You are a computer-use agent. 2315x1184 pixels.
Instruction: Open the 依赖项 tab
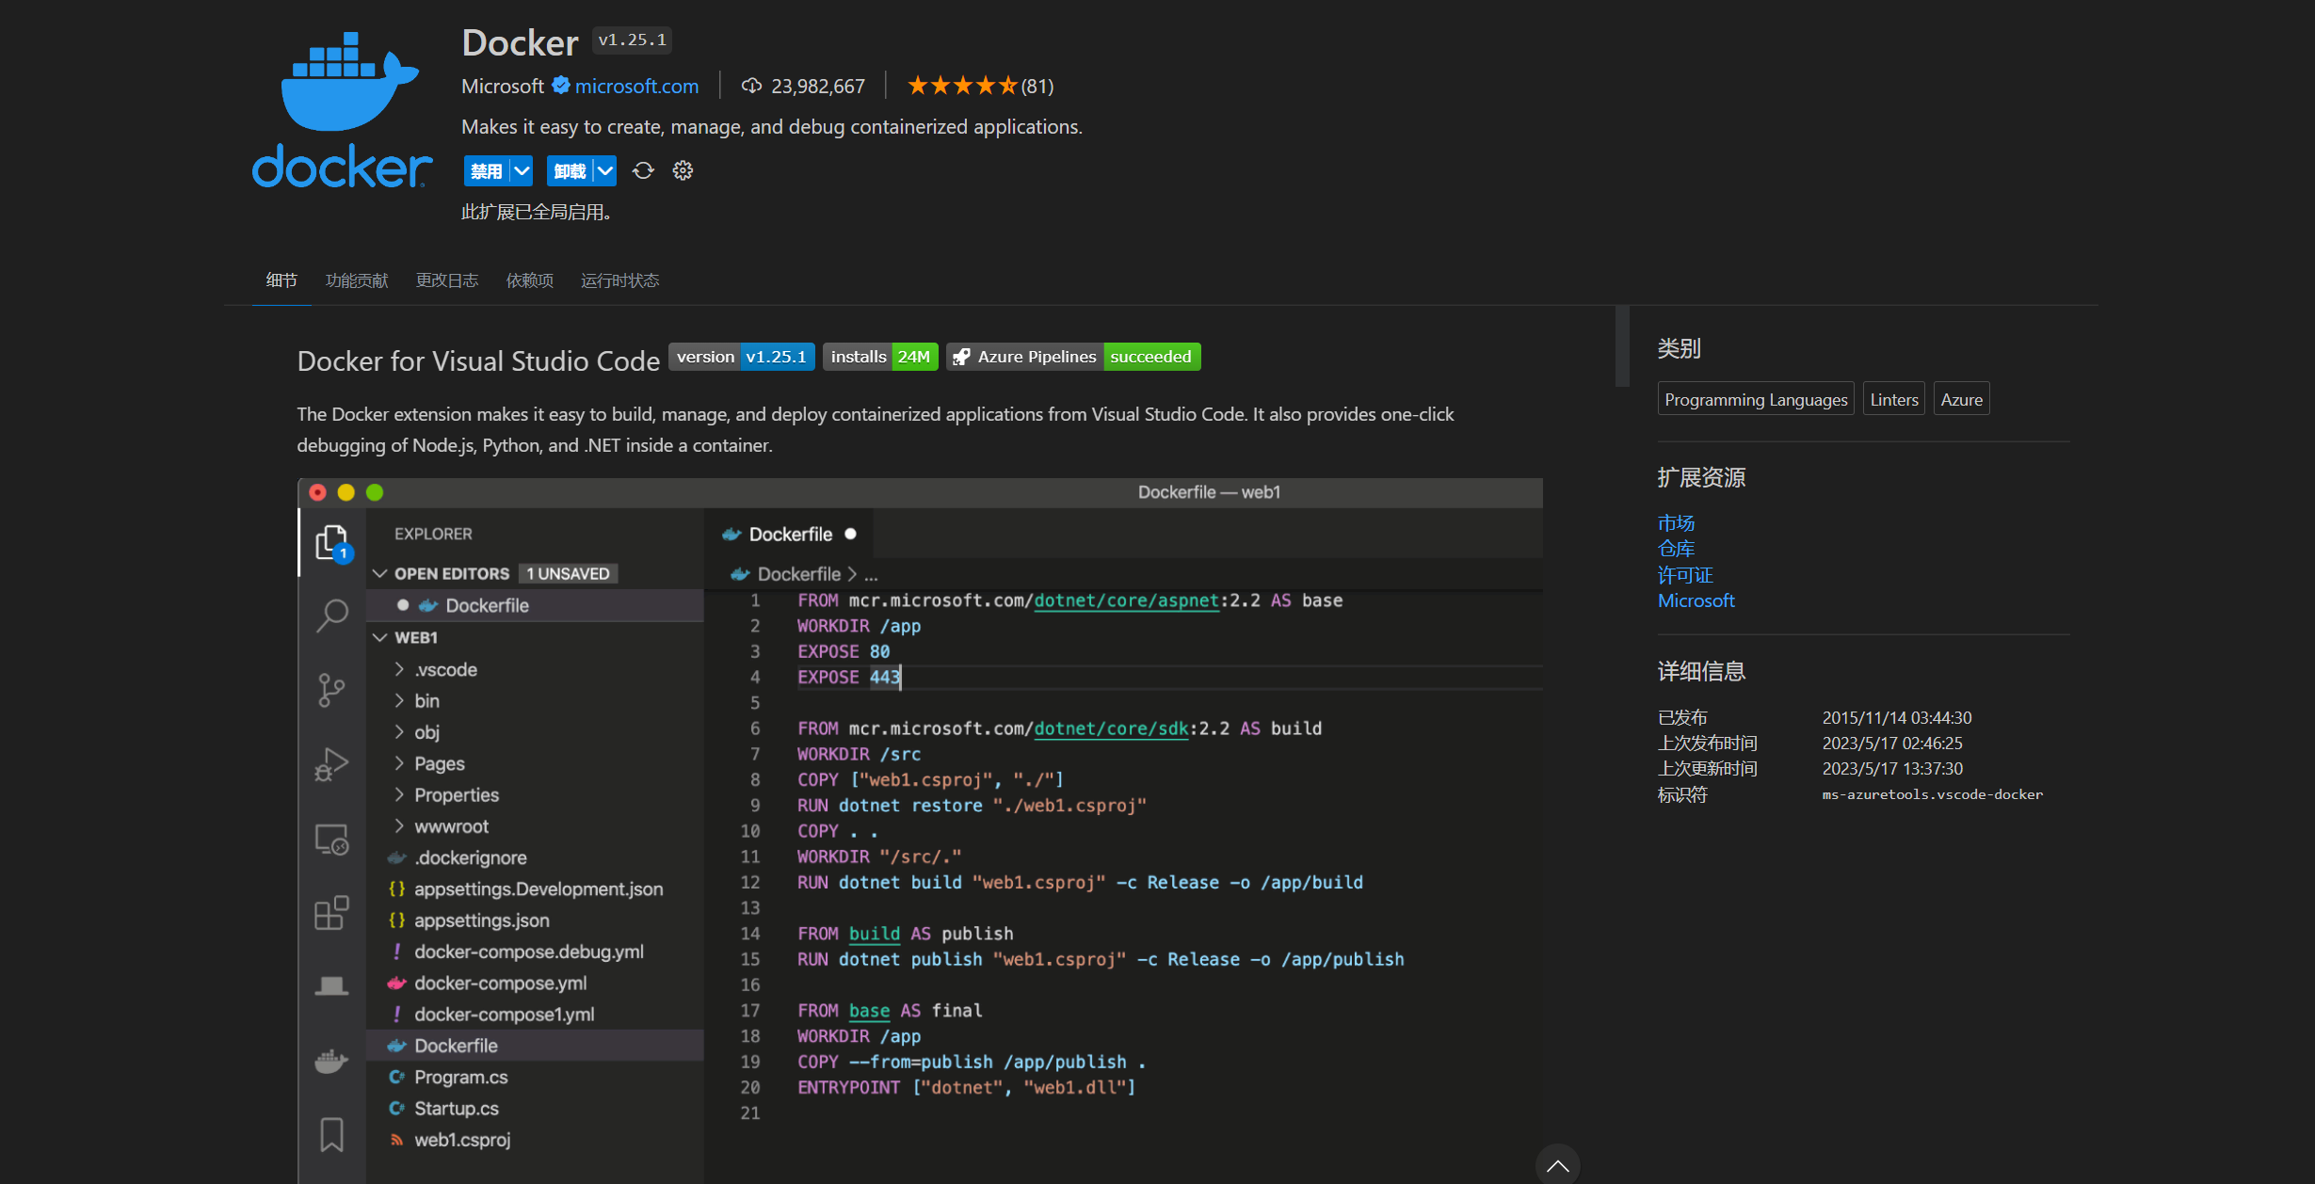coord(530,280)
